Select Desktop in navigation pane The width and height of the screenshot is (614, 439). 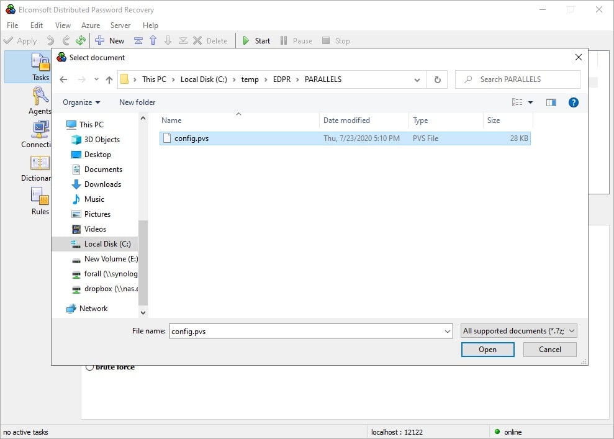pyautogui.click(x=91, y=155)
